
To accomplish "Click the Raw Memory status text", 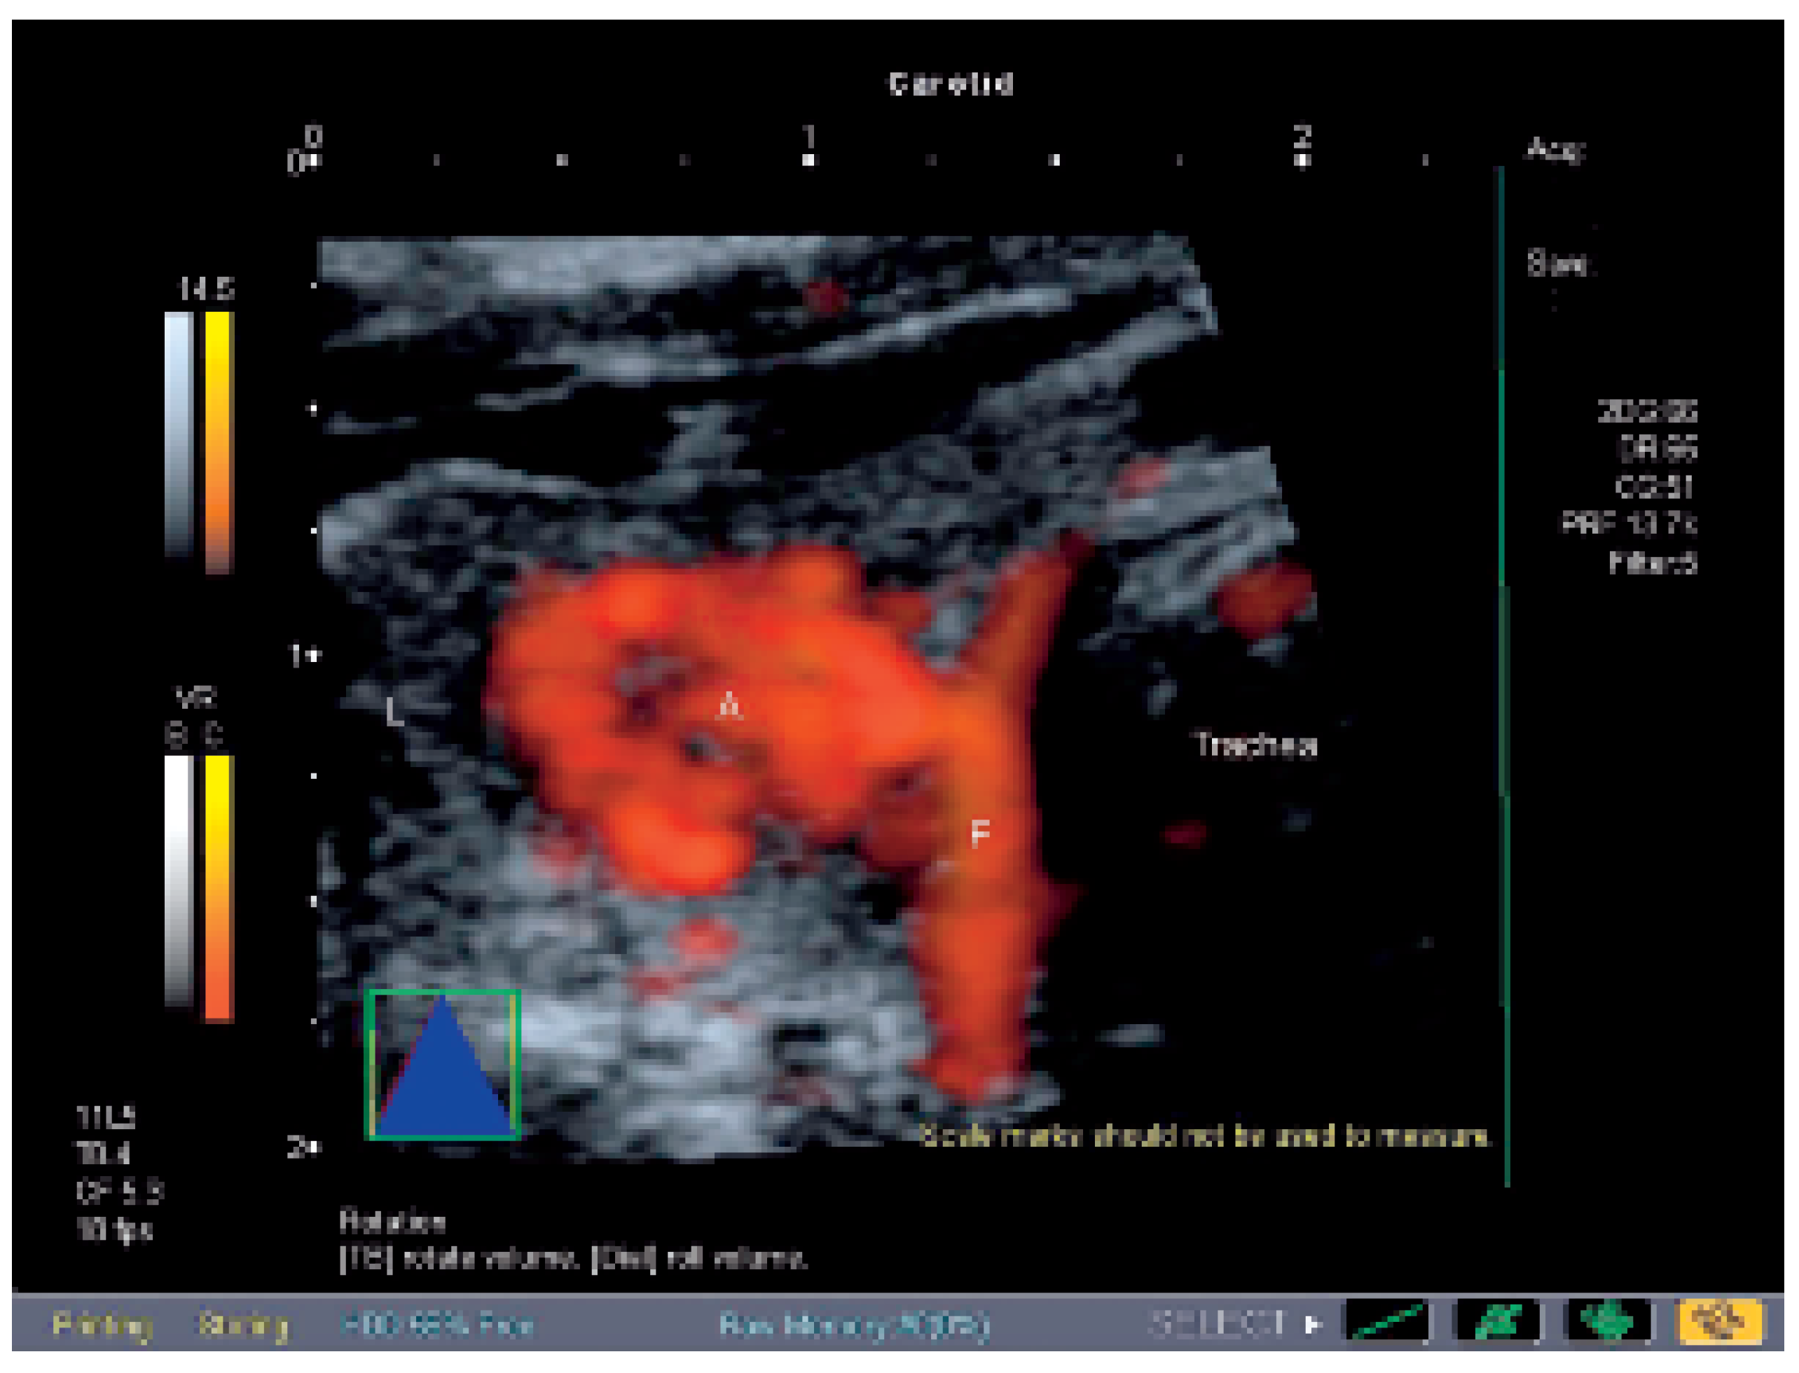I will click(x=854, y=1324).
